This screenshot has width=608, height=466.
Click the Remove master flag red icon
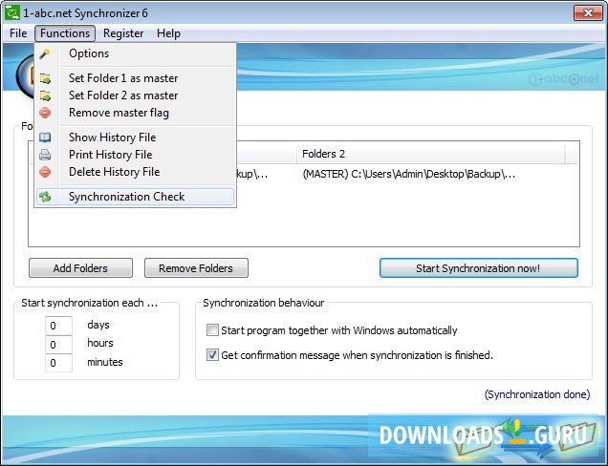click(x=45, y=113)
